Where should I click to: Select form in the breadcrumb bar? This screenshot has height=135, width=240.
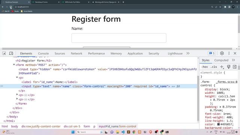(x=87, y=126)
